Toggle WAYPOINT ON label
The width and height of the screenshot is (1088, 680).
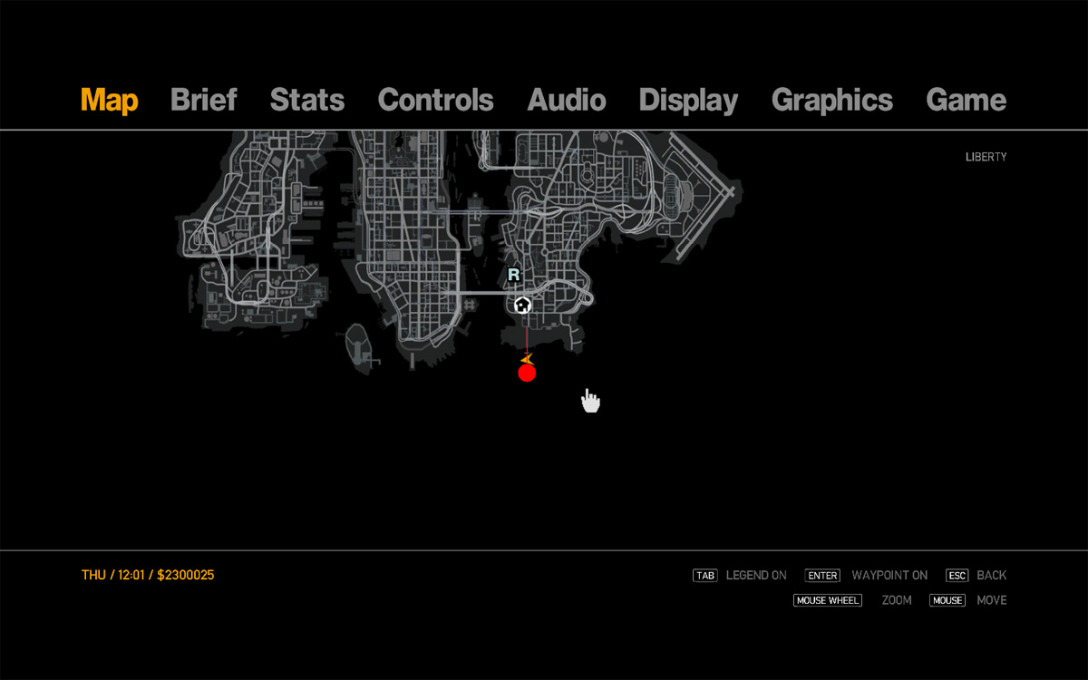[x=889, y=576]
